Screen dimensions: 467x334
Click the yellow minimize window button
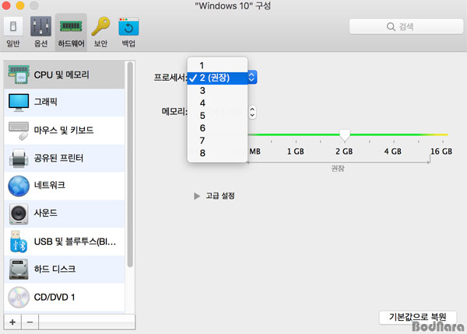pyautogui.click(x=20, y=5)
